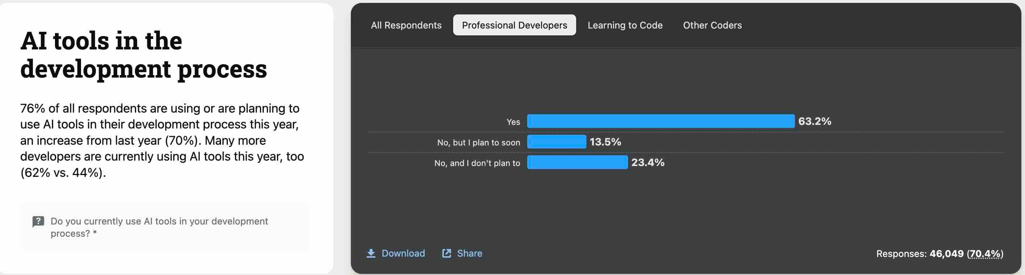Image resolution: width=1025 pixels, height=275 pixels.
Task: Switch to the All Respondents tab
Action: click(x=406, y=25)
